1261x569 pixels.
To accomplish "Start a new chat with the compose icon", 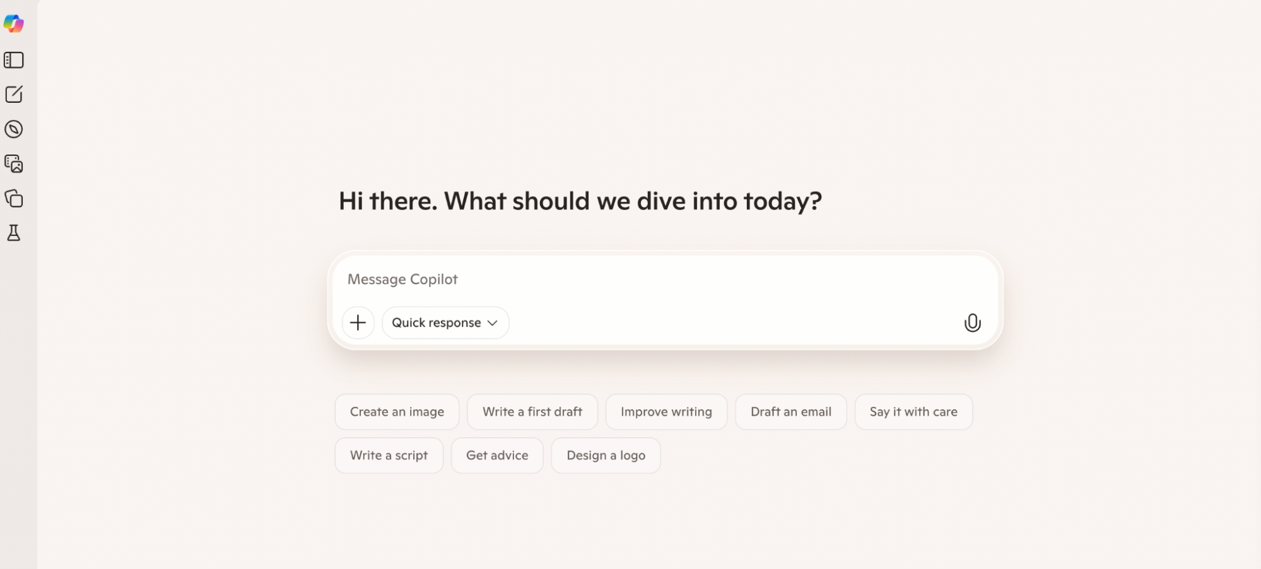I will point(14,95).
